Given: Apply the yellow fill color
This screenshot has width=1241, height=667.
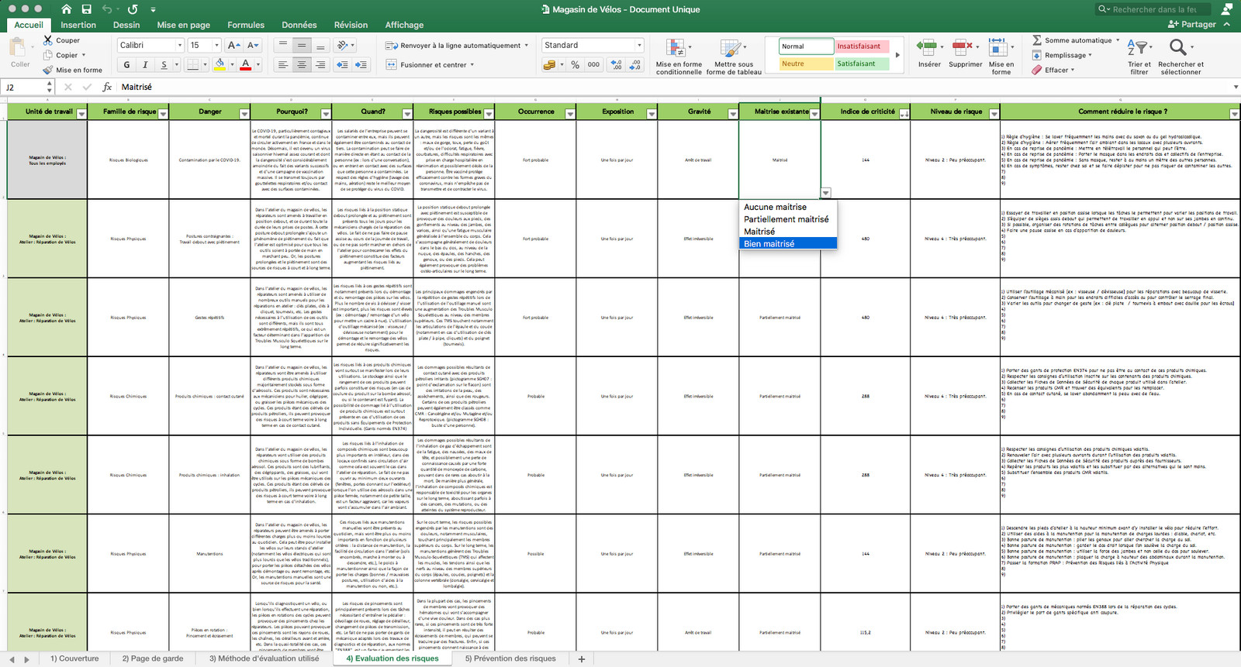Looking at the screenshot, I should (220, 65).
